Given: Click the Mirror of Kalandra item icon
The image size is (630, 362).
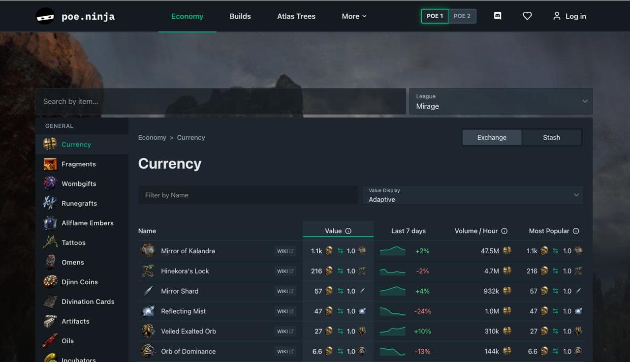Looking at the screenshot, I should (148, 251).
